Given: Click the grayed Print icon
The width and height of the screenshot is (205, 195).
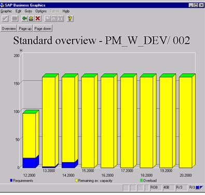Looking at the screenshot, I should 48,18.
